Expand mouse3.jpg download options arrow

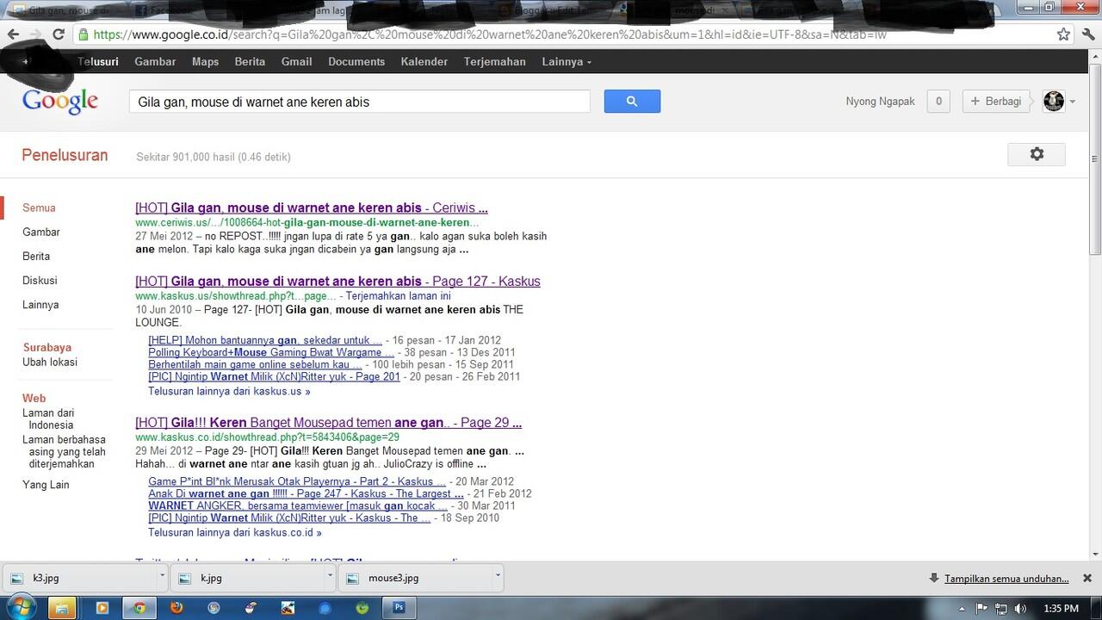498,578
